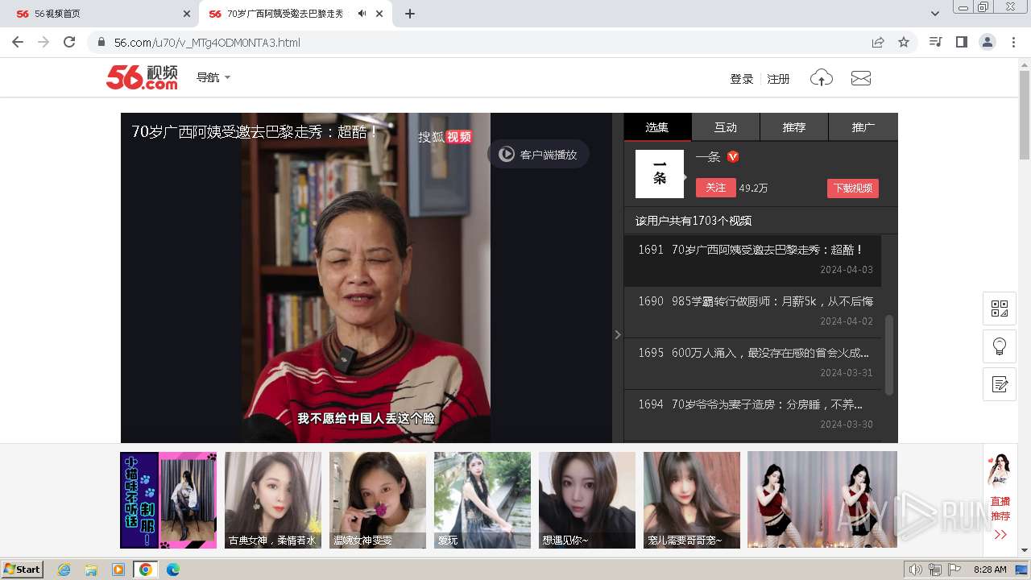Open Microsoft Edge from taskbar

[172, 570]
